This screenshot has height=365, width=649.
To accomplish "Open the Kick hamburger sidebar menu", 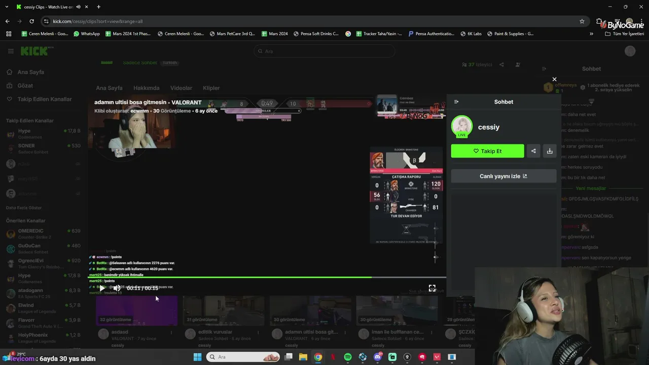I will coord(11,51).
